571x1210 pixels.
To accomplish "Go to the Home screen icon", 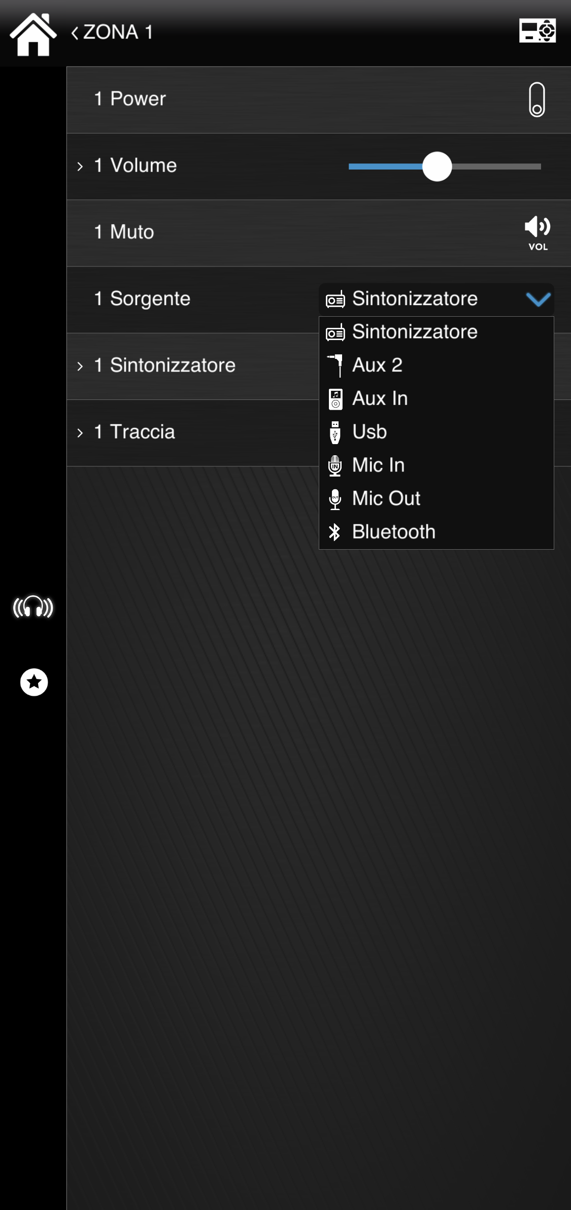I will coord(33,33).
